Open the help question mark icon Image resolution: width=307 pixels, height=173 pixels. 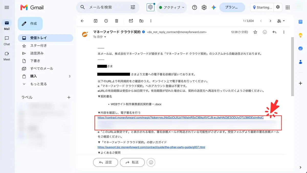click(x=194, y=7)
